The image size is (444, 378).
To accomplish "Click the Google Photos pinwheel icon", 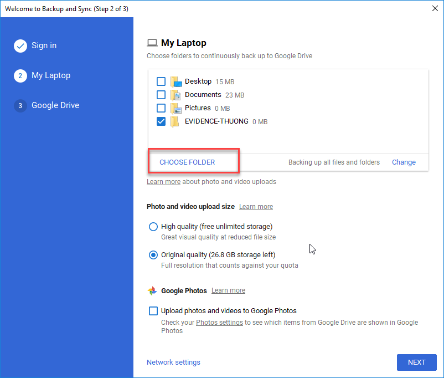I will 152,290.
